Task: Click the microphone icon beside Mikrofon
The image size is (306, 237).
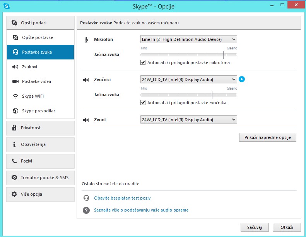Action: click(86, 40)
